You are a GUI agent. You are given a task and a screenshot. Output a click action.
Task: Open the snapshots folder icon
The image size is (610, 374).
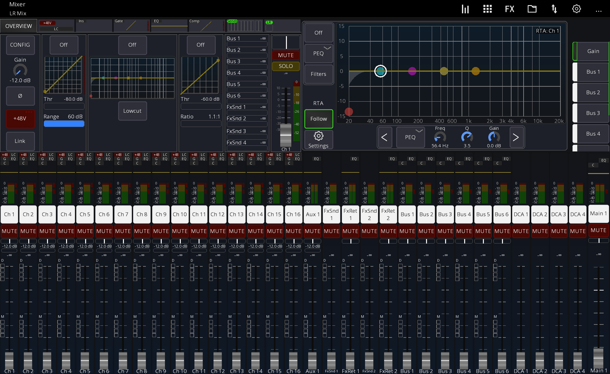[532, 9]
